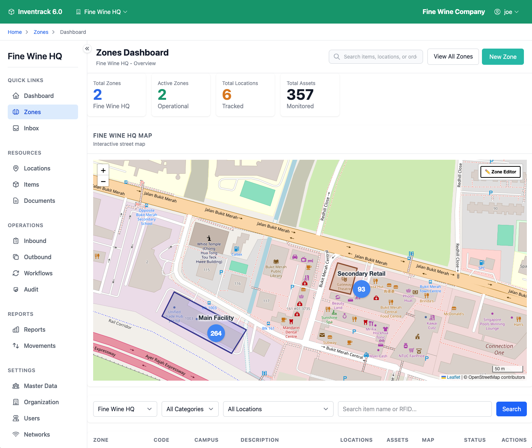Click the Documents file icon in sidebar
Screen dimensions: 532x448
pyautogui.click(x=16, y=201)
